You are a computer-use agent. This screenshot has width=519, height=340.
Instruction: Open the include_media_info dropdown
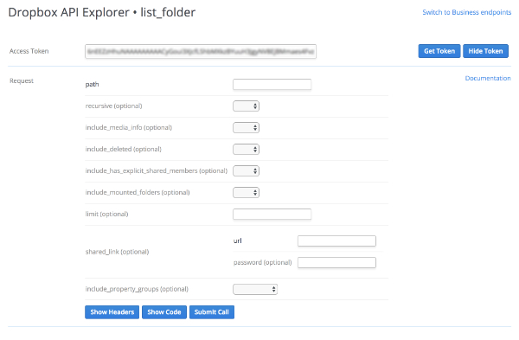[x=246, y=127]
